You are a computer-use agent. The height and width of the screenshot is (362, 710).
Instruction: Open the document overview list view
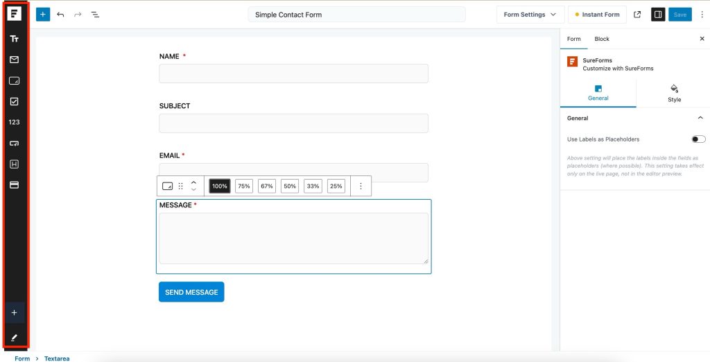pos(95,15)
